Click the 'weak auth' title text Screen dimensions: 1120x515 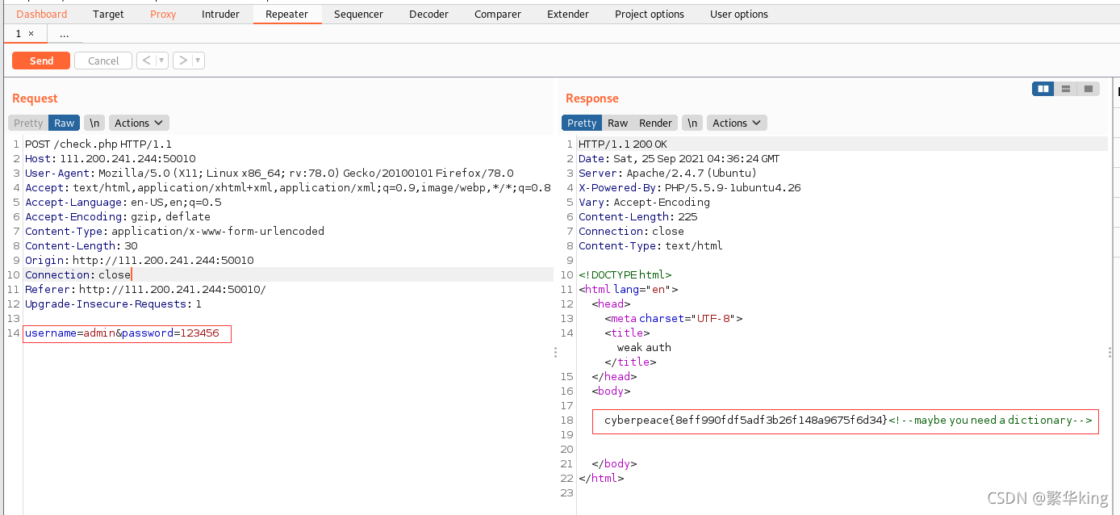click(x=644, y=347)
